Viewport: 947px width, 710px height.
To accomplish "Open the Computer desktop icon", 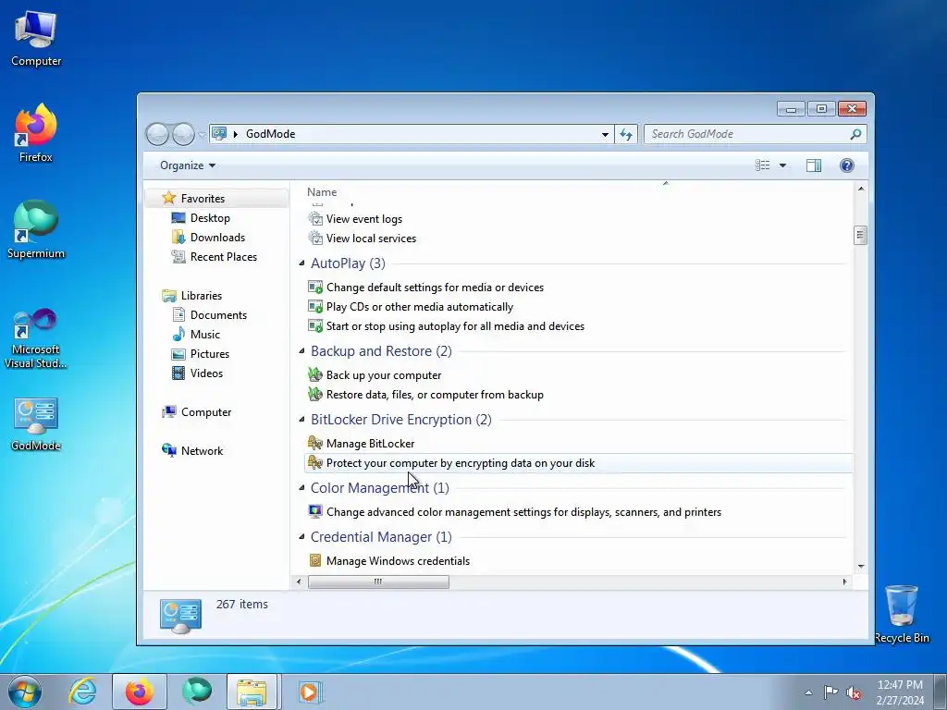I will tap(36, 39).
